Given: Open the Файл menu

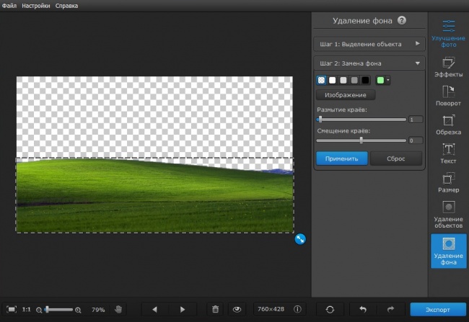Looking at the screenshot, I should [x=9, y=6].
